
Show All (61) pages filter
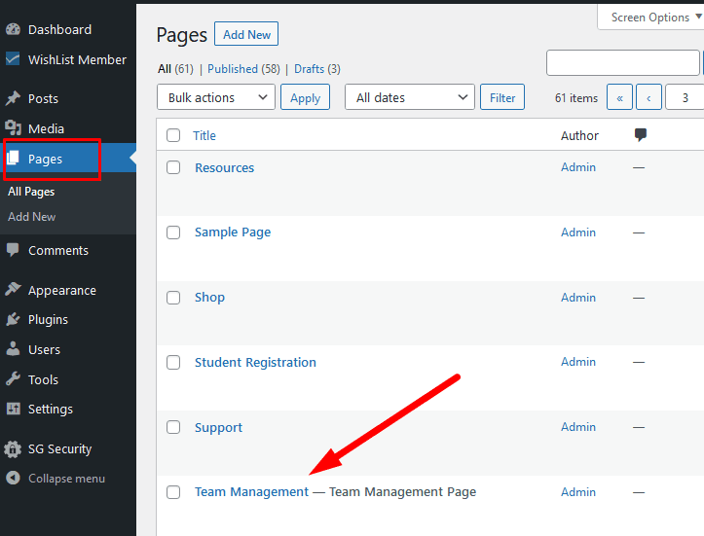coord(175,69)
